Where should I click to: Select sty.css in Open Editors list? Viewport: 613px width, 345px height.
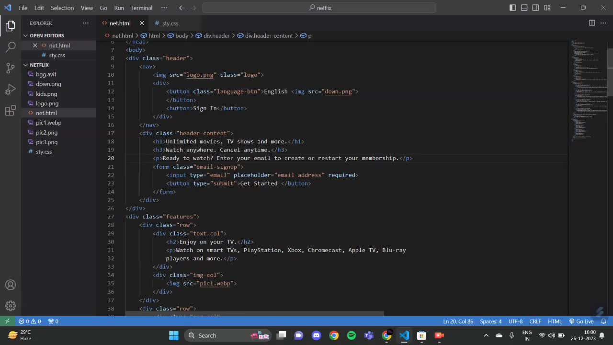click(x=57, y=55)
